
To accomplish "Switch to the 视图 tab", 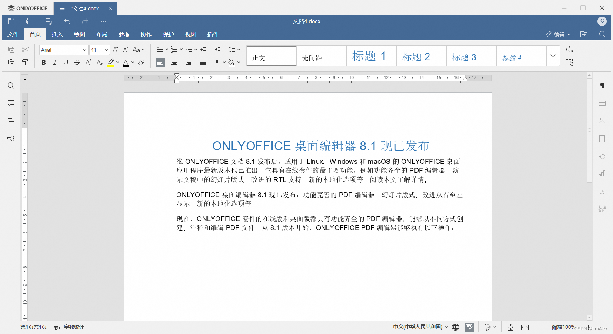I will coord(191,34).
